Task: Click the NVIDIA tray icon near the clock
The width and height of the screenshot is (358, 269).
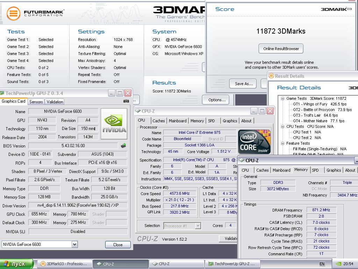Action: [339, 264]
